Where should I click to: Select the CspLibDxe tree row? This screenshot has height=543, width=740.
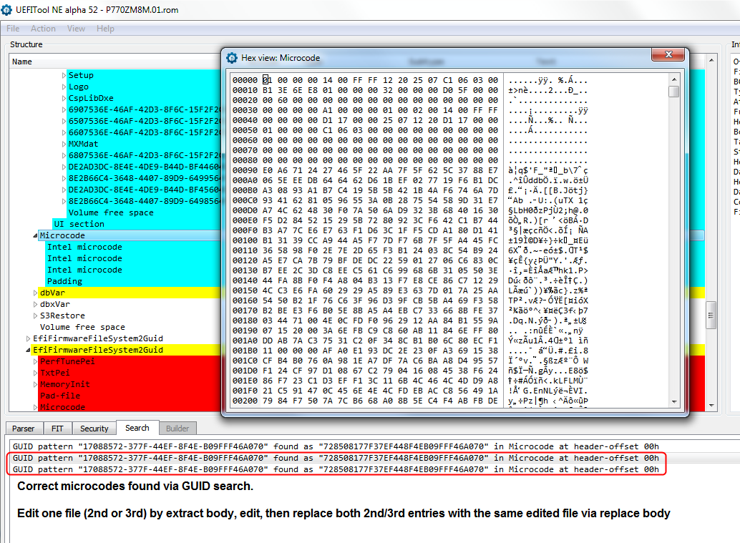coord(91,98)
